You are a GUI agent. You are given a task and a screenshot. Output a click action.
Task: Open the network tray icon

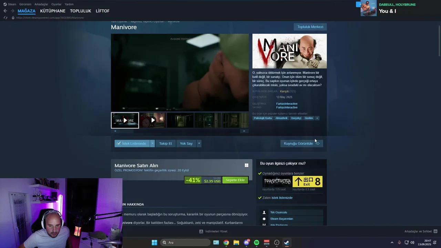(406, 242)
